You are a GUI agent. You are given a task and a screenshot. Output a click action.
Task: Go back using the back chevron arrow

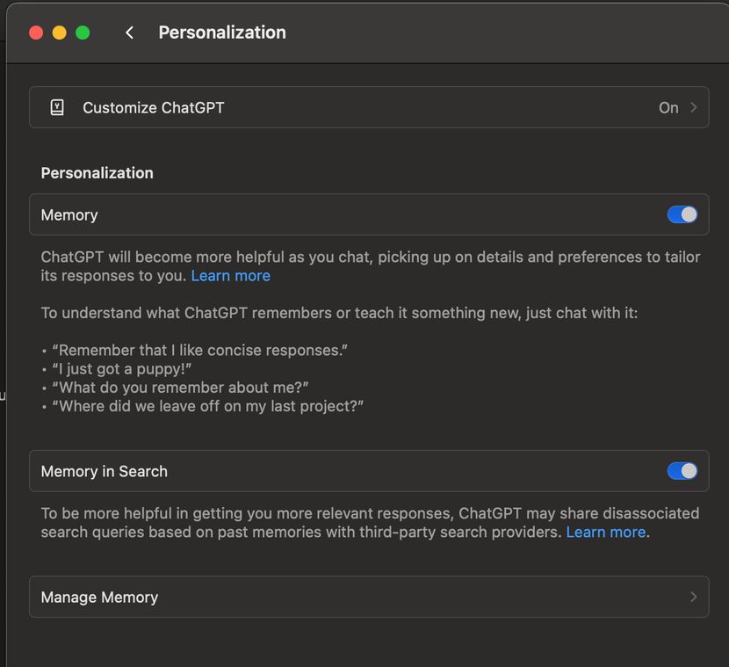point(129,33)
